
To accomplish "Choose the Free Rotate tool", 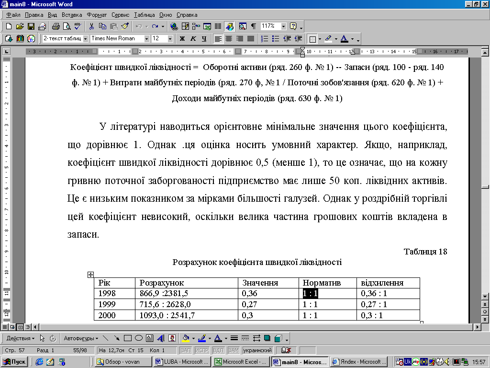I will pyautogui.click(x=53, y=338).
